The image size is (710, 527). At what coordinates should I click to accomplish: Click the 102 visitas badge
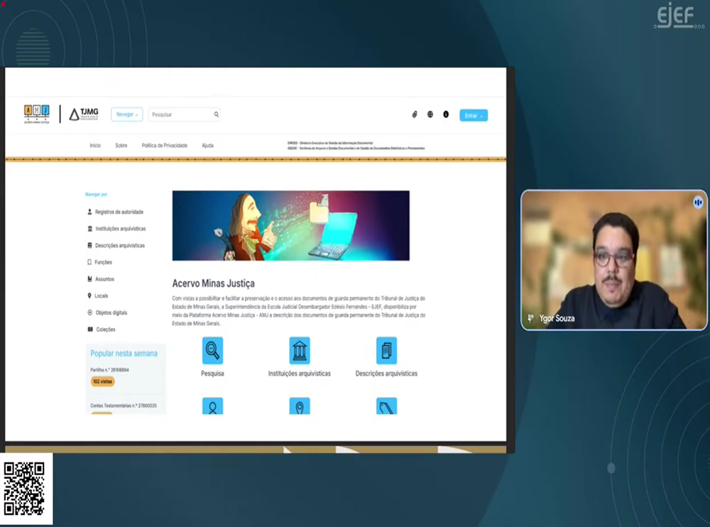(x=102, y=381)
